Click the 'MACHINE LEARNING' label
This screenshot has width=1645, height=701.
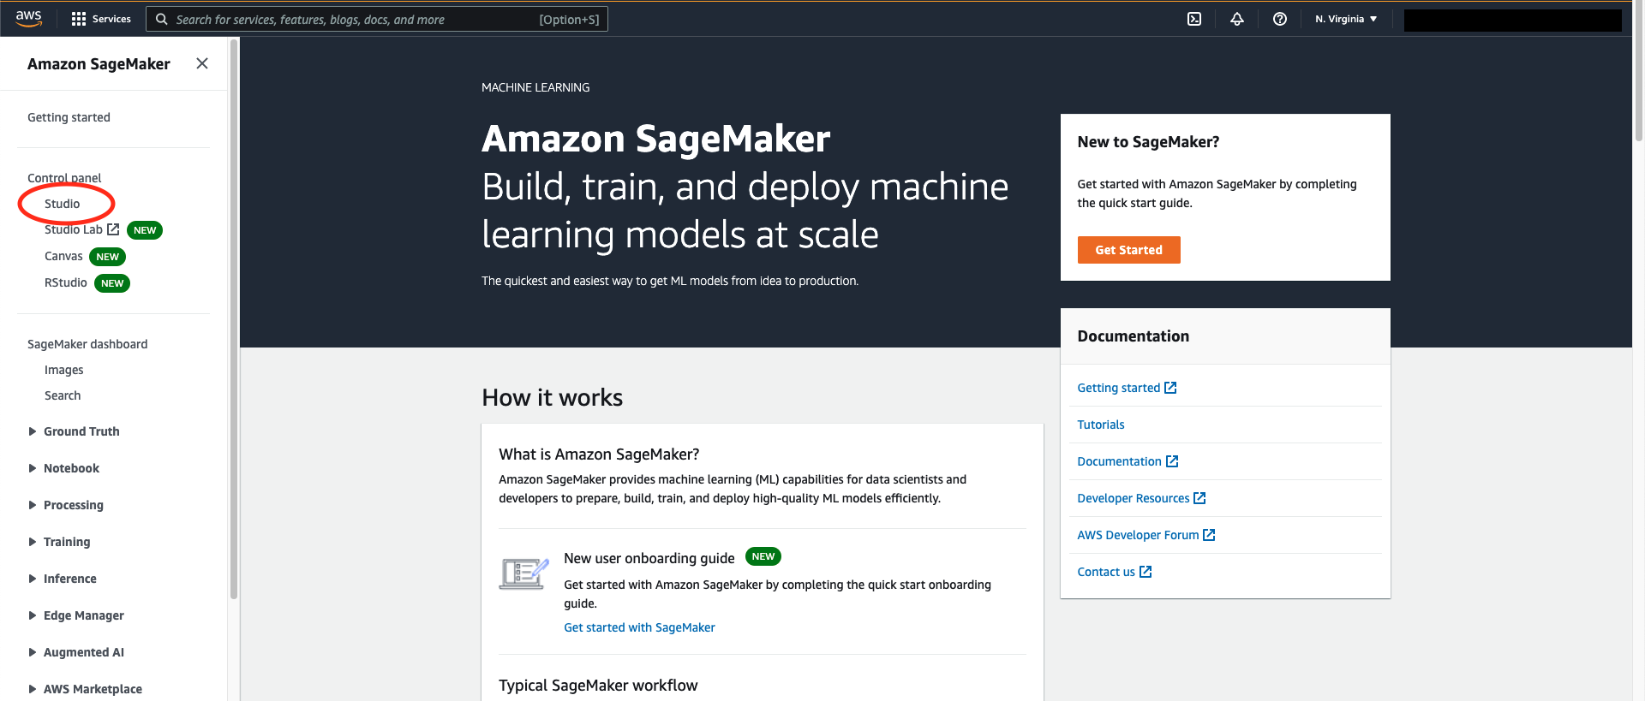(x=535, y=87)
